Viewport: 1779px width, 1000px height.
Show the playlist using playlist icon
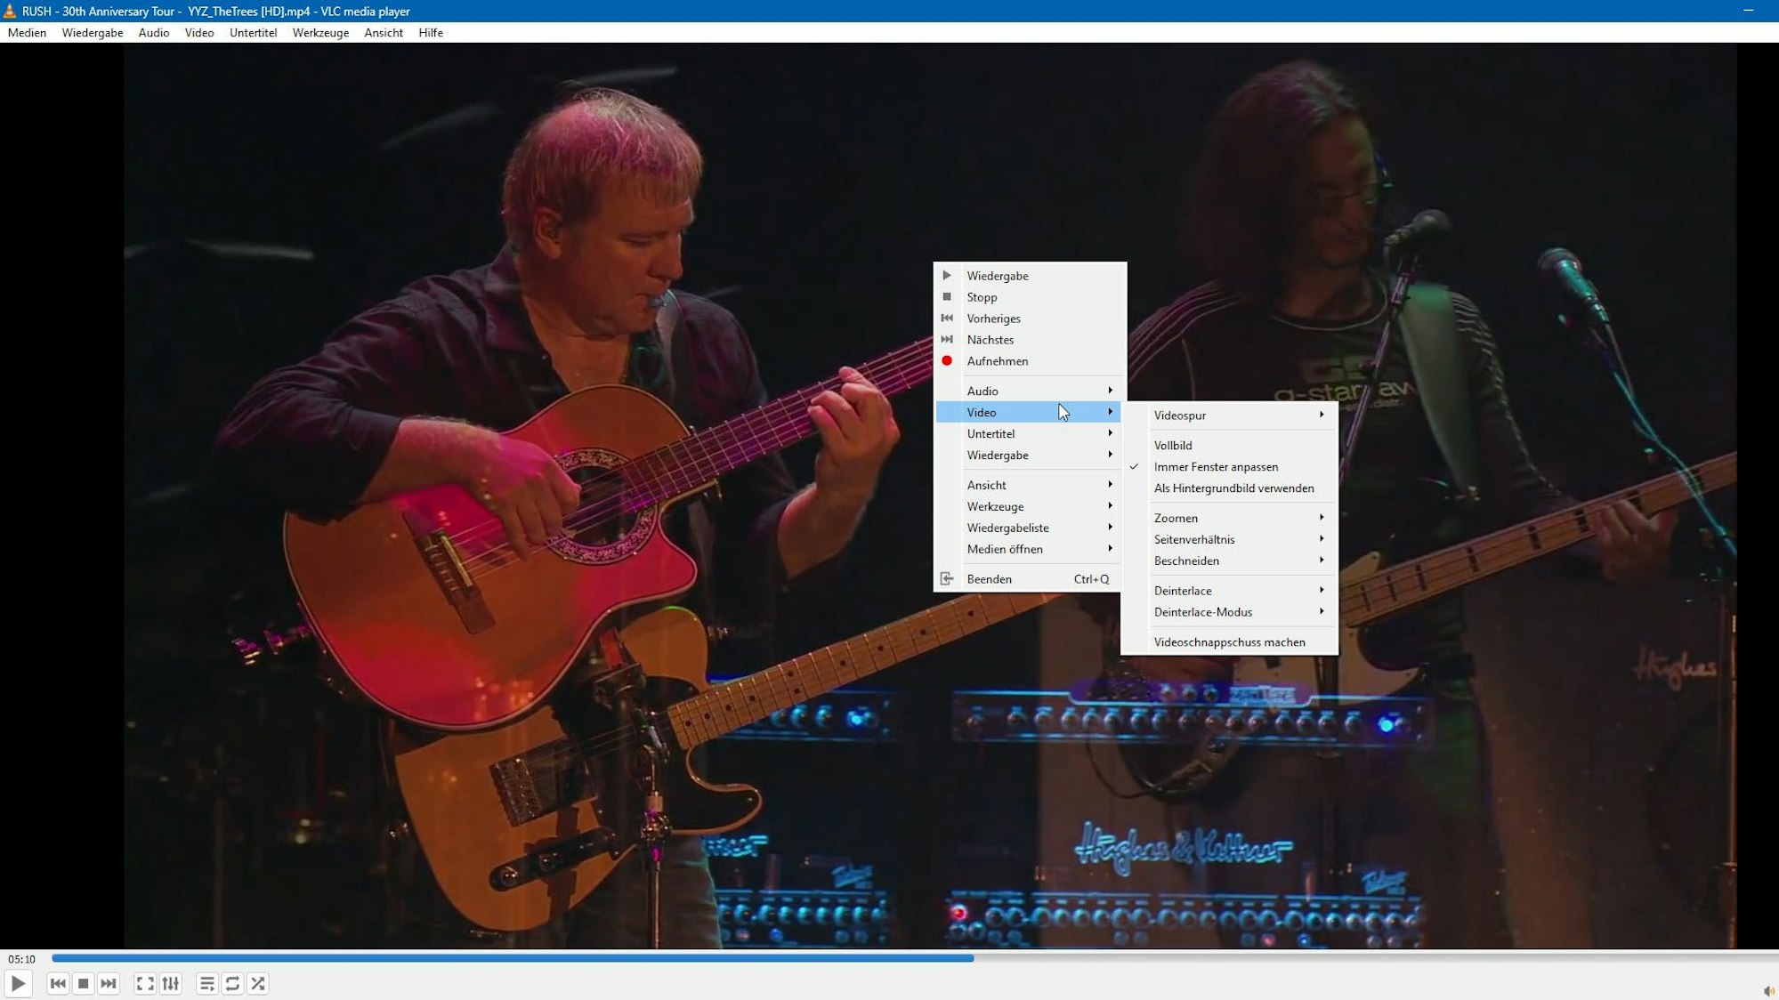[x=207, y=984]
